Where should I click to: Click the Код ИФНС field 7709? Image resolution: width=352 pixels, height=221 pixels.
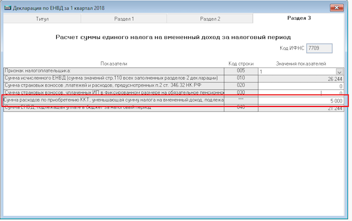tap(319, 49)
